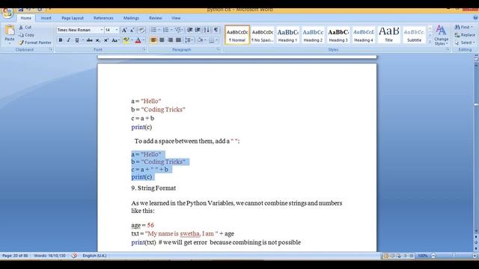Image resolution: width=479 pixels, height=269 pixels.
Task: Apply the Heading 1 style
Action: pos(287,35)
